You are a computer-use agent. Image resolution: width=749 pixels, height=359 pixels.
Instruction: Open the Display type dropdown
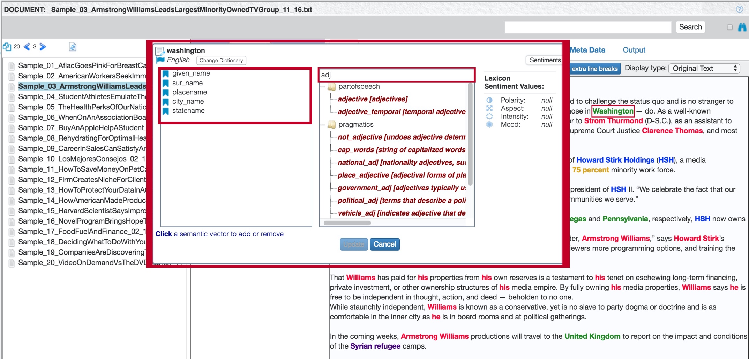pos(704,68)
